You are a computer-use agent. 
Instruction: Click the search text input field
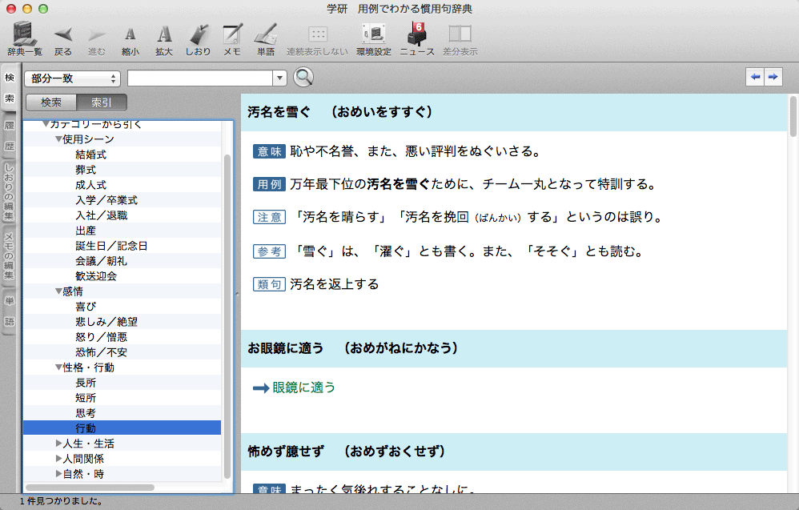click(x=200, y=78)
